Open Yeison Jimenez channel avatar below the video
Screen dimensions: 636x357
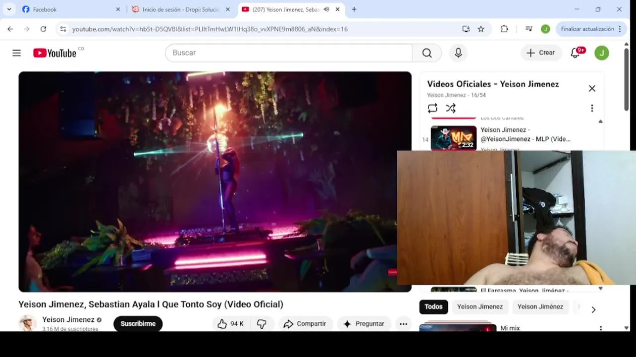(27, 323)
